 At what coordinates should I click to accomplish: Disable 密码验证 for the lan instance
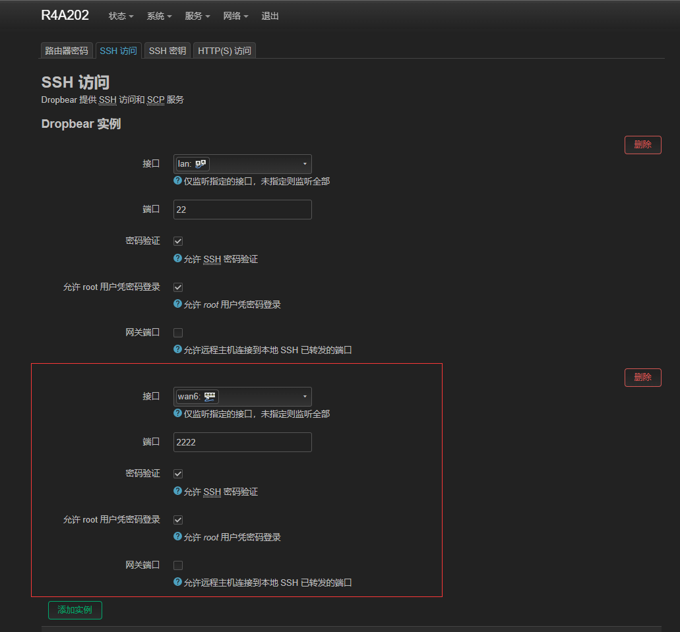pyautogui.click(x=178, y=241)
